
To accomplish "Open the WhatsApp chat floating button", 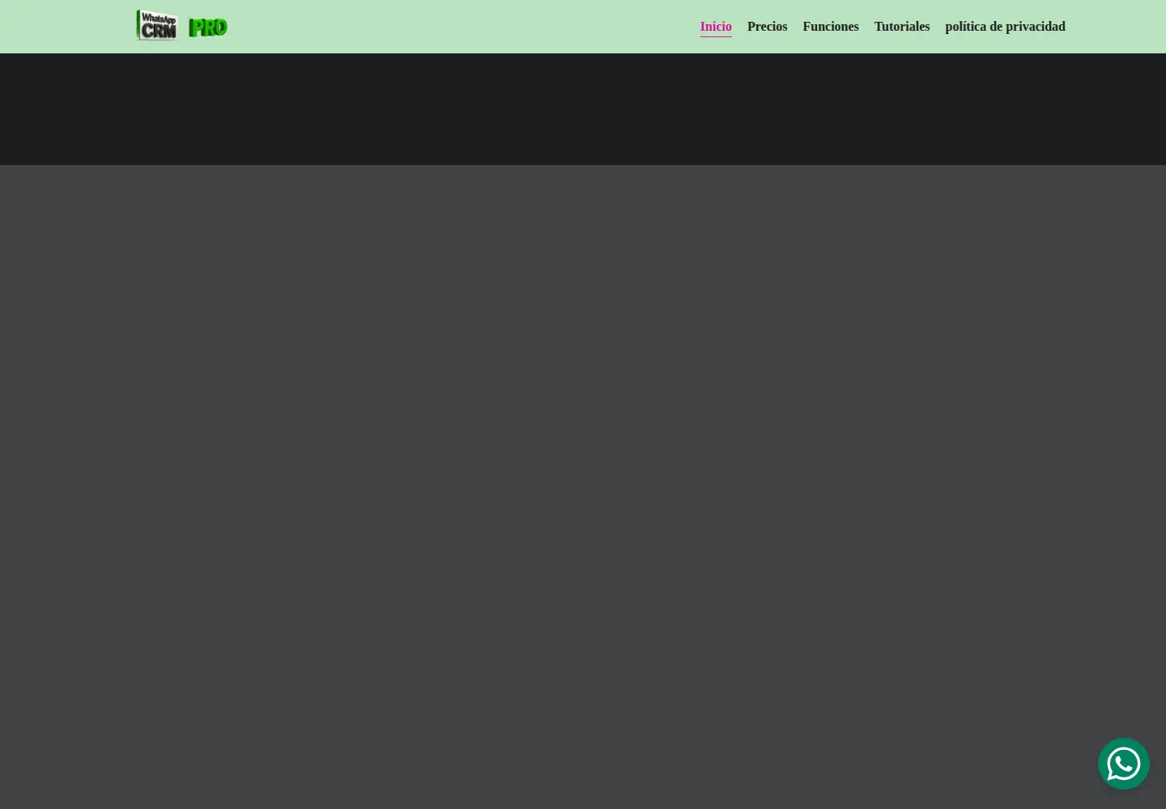I will pos(1123,764).
